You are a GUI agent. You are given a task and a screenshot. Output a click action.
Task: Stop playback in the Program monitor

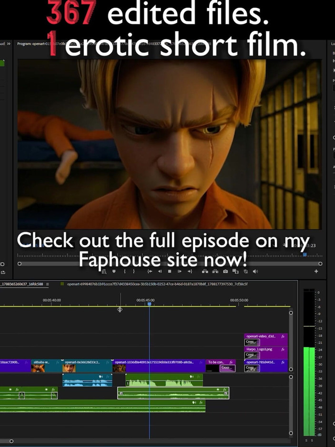coord(170,271)
